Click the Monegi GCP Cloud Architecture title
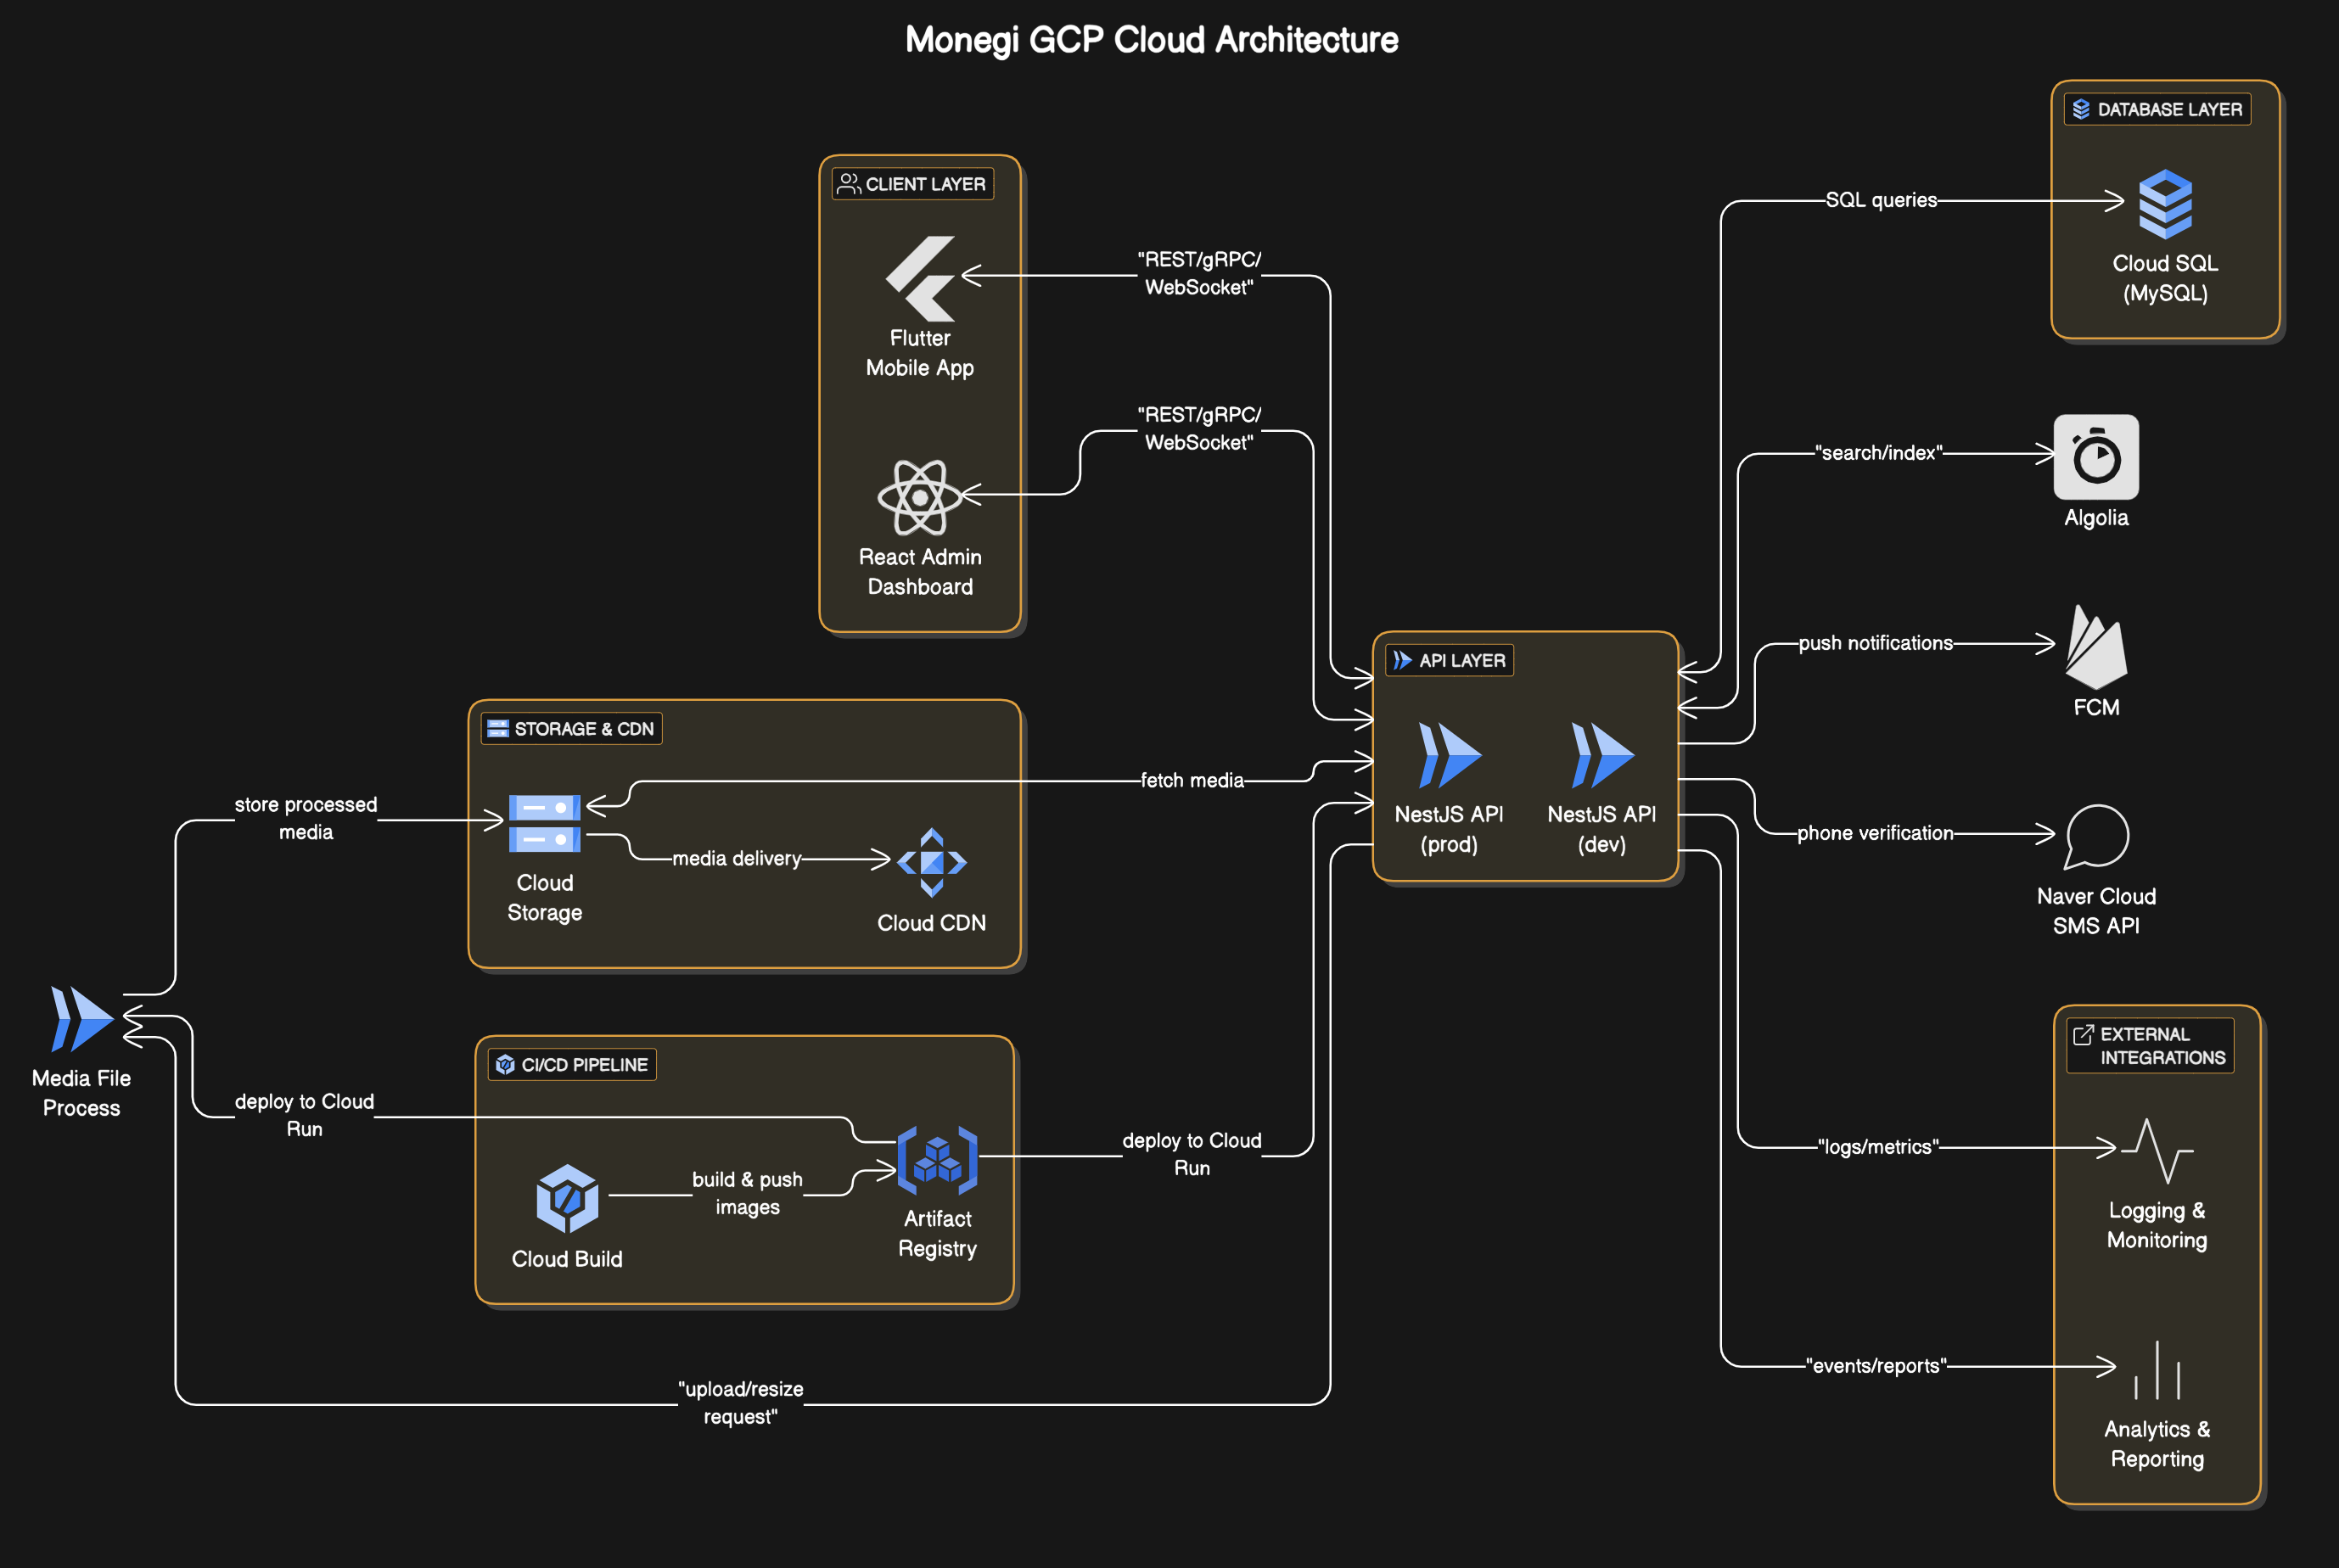Screen dimensions: 2339x1568 pyautogui.click(x=1151, y=40)
